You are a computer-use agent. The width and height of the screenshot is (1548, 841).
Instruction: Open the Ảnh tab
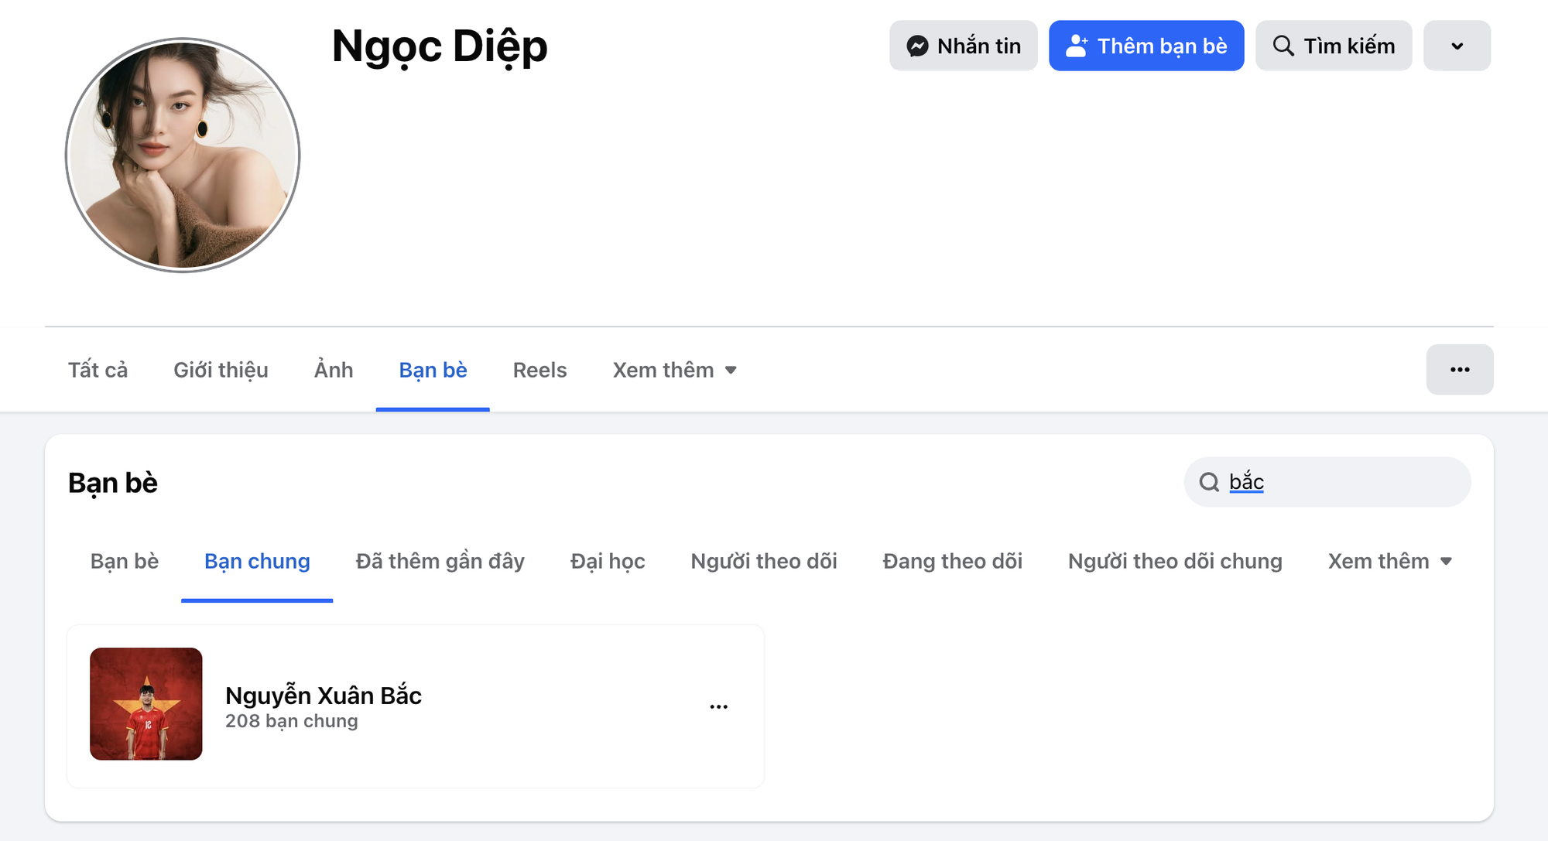tap(334, 371)
